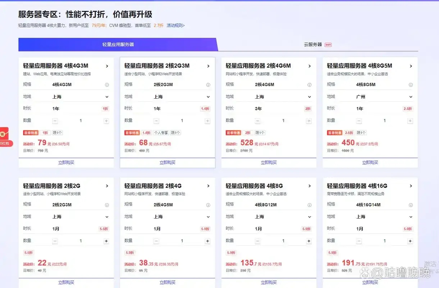Open the arrow next to 轻量应用服务器 2核2G title
Screen dimensions: 439x288
click(x=107, y=186)
